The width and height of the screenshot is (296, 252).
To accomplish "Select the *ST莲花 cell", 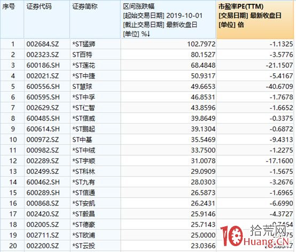I will pyautogui.click(x=84, y=65).
